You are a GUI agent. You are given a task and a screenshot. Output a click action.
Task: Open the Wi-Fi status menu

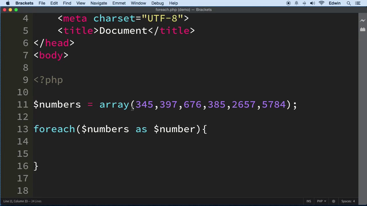pos(321,3)
